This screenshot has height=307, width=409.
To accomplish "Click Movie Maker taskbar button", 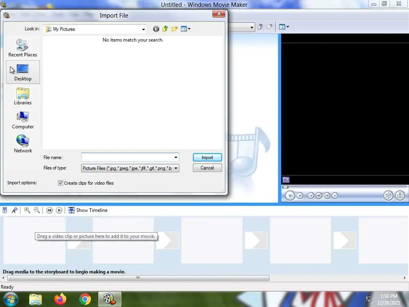I will pyautogui.click(x=110, y=299).
